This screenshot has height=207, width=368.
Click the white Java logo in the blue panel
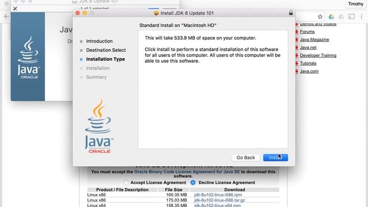coord(28,57)
